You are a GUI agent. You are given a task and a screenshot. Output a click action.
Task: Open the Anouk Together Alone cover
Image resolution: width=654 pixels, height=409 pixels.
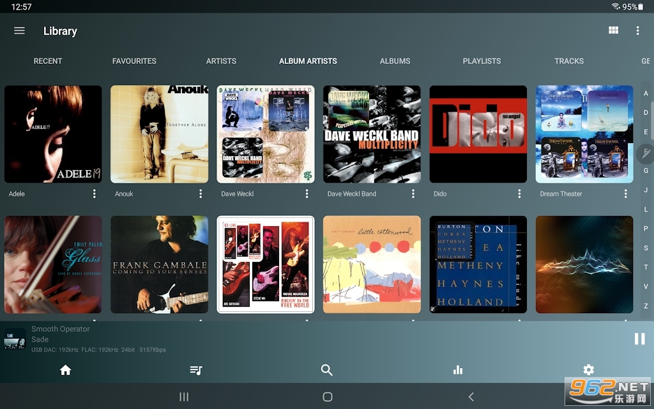pos(159,134)
